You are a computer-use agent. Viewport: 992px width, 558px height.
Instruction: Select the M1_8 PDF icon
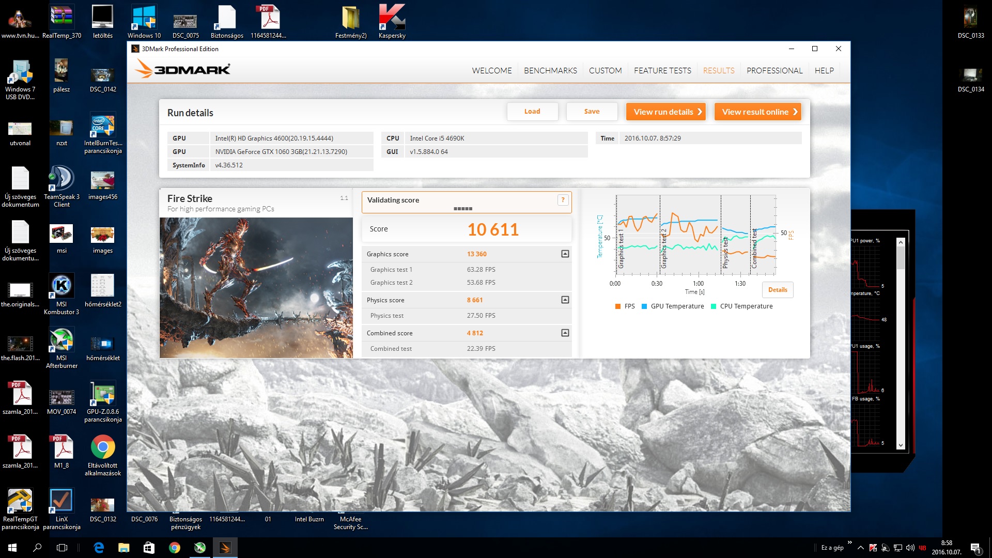click(x=61, y=452)
